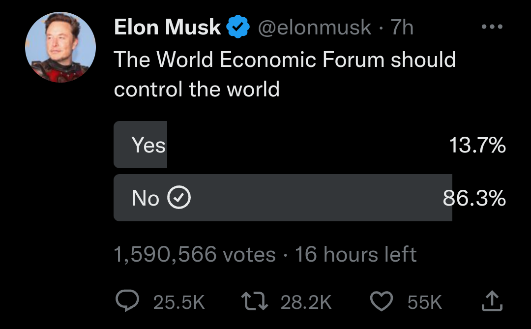Screen dimensions: 531x329
Task: Click the tweet text about World Economic Forum
Action: point(285,74)
